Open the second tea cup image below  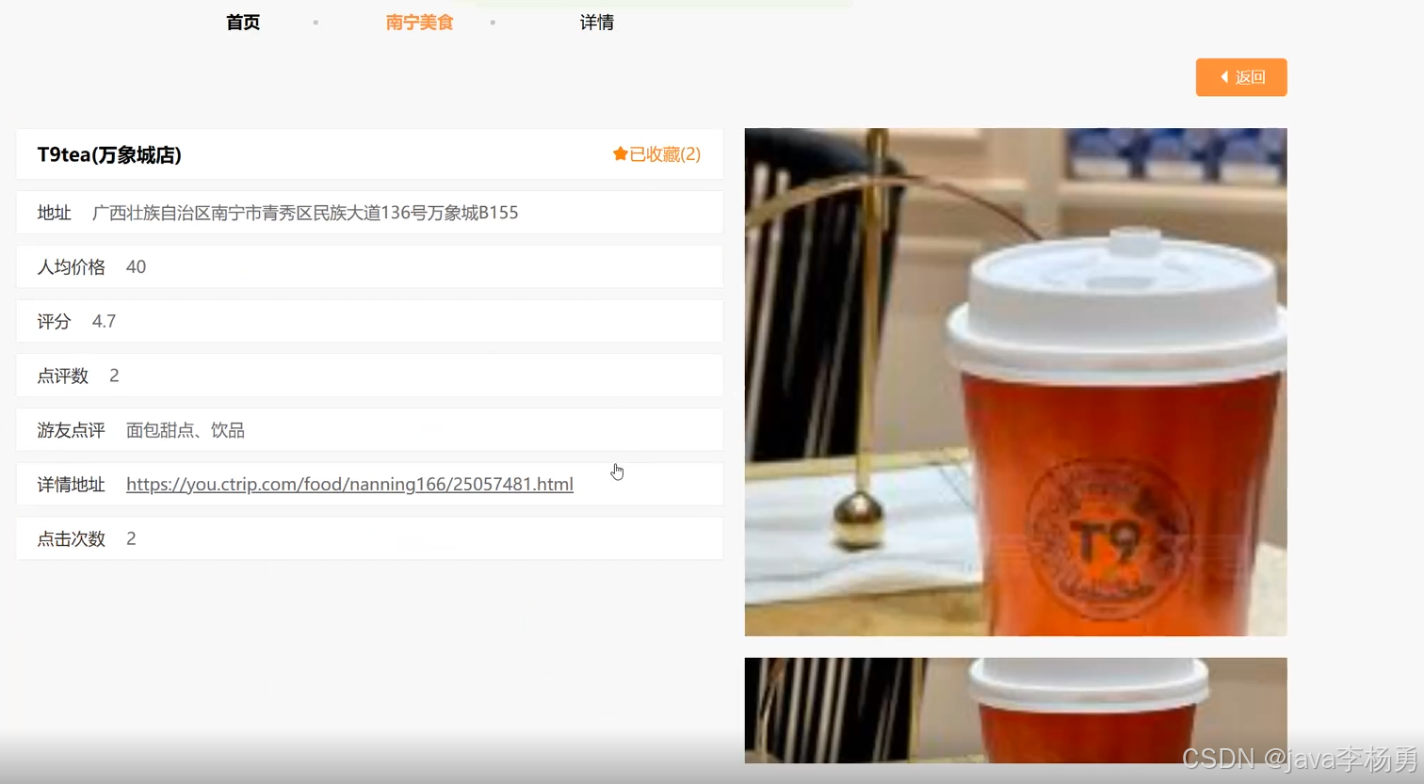1015,711
